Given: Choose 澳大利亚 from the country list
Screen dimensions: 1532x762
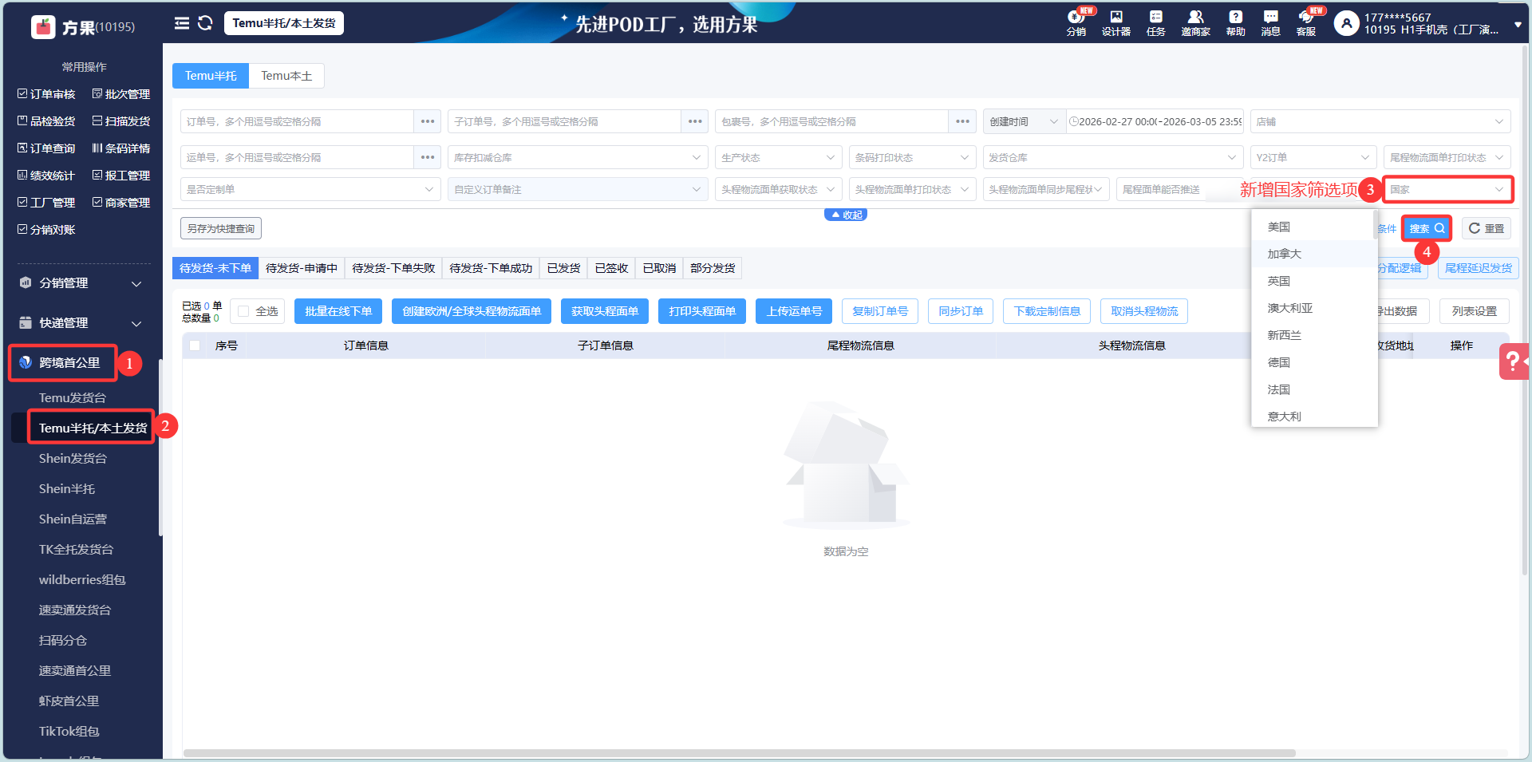Looking at the screenshot, I should [1313, 308].
